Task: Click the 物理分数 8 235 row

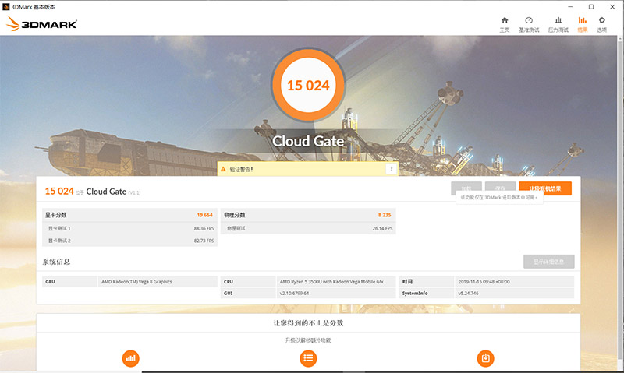Action: coord(308,215)
